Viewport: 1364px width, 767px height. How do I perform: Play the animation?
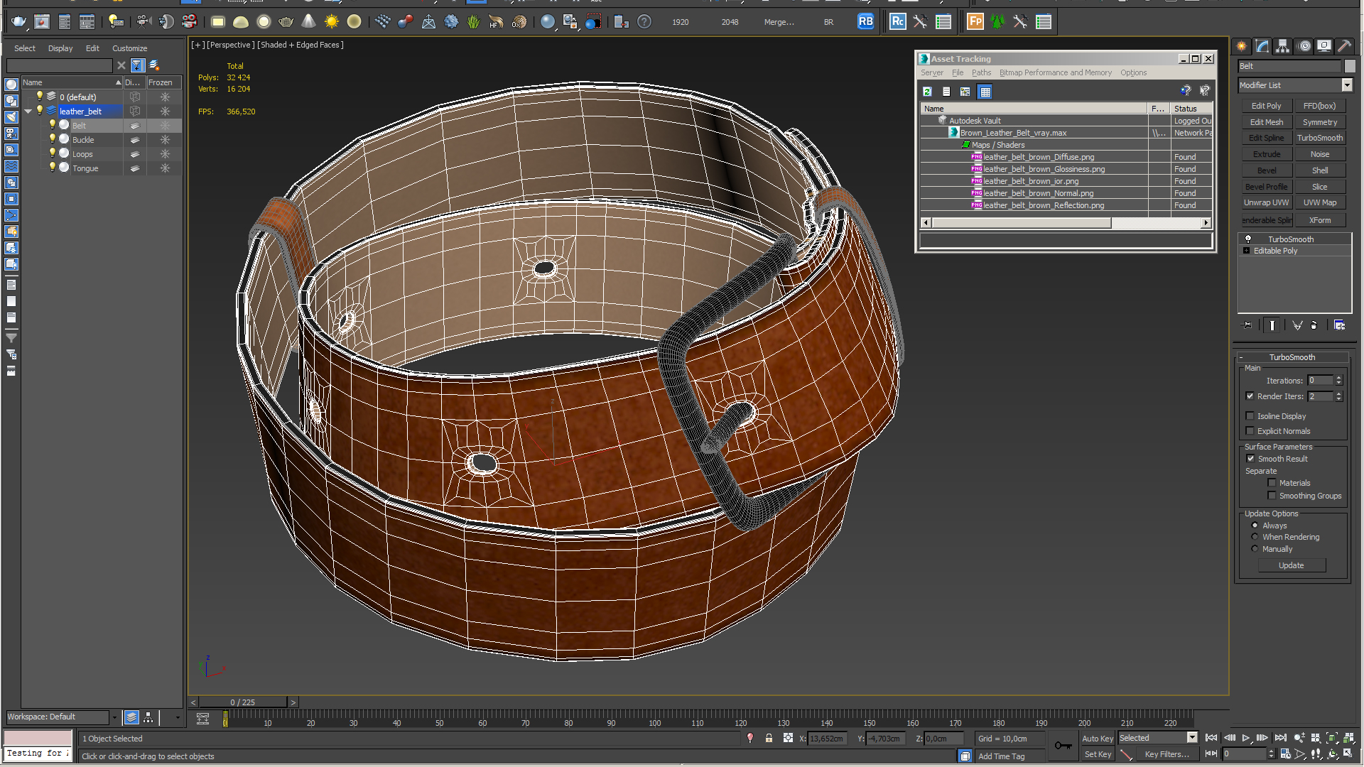coord(1245,739)
